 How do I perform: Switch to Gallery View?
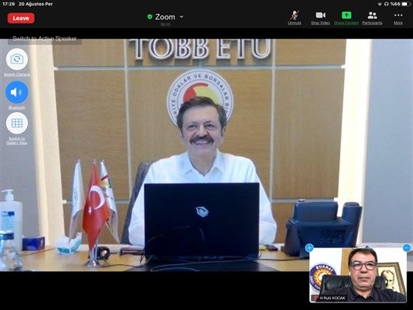pos(17,123)
